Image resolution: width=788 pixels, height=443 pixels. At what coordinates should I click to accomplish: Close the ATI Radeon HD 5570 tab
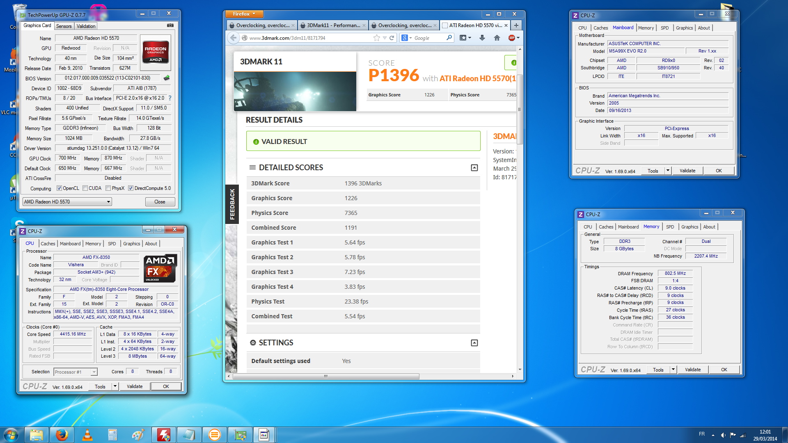point(506,25)
